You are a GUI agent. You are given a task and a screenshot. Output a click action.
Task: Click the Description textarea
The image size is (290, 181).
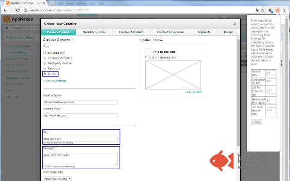[80, 159]
